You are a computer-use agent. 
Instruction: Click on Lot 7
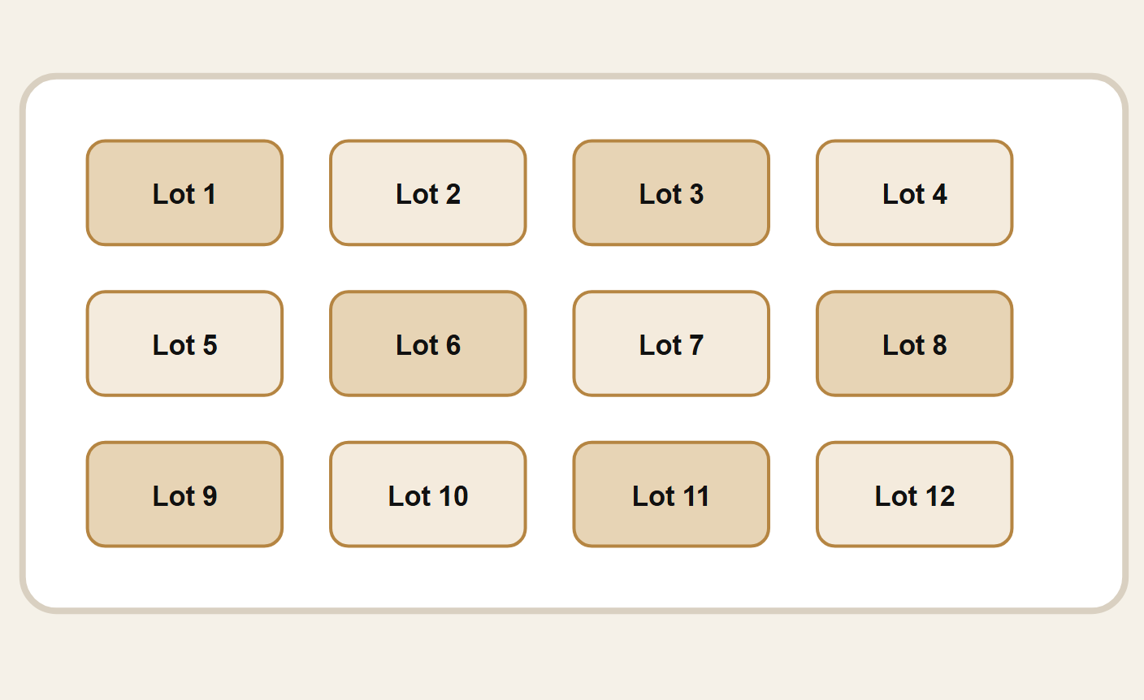671,344
